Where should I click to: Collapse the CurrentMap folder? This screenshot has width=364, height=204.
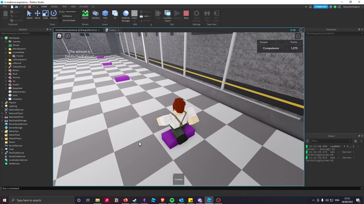tap(6, 52)
